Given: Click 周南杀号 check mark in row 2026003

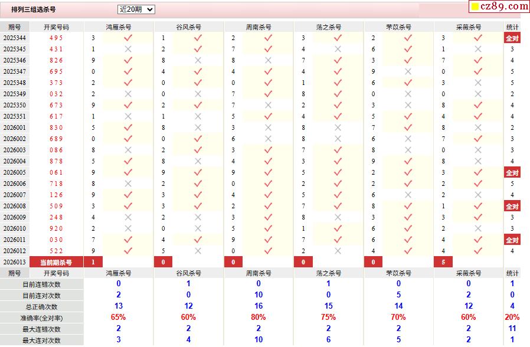Looking at the screenshot, I should click(x=268, y=150).
